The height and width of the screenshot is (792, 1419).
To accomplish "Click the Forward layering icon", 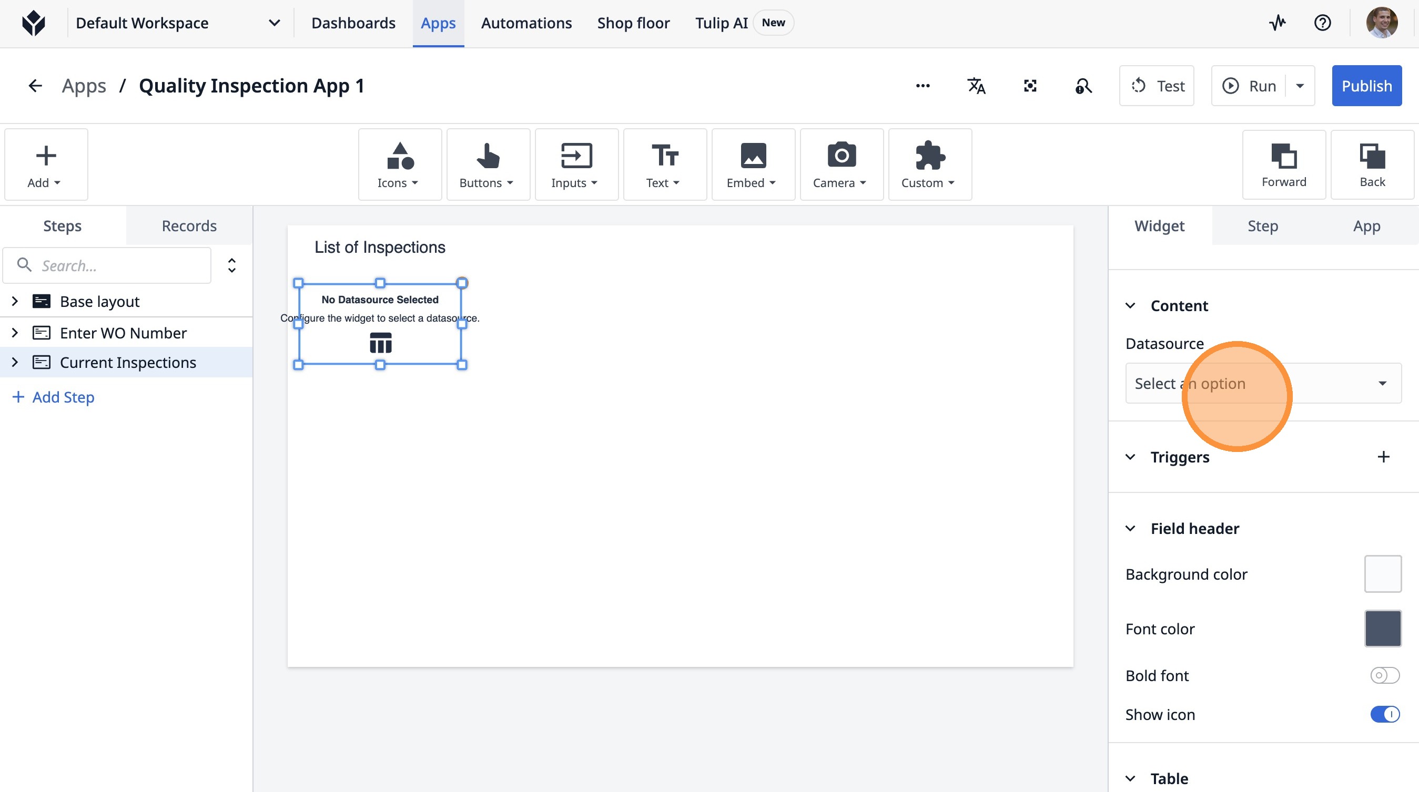I will point(1283,164).
